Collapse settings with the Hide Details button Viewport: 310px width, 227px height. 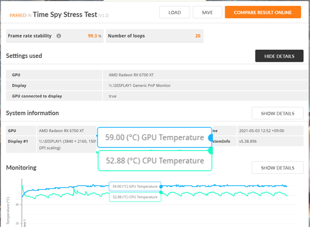(x=279, y=56)
